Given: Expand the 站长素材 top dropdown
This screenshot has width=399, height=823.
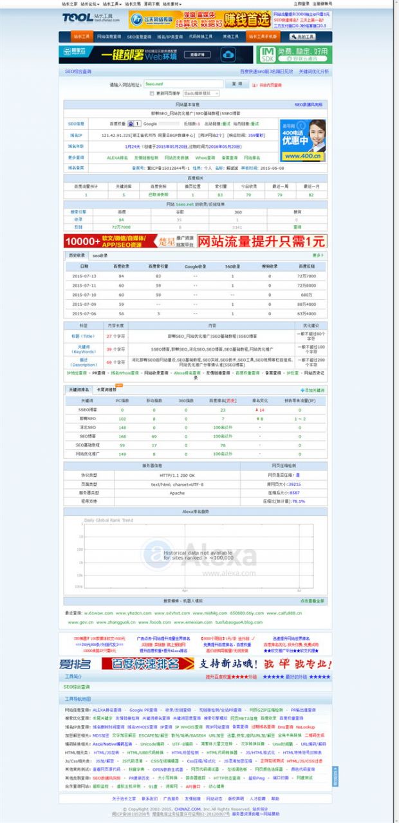Looking at the screenshot, I should pos(172,4).
